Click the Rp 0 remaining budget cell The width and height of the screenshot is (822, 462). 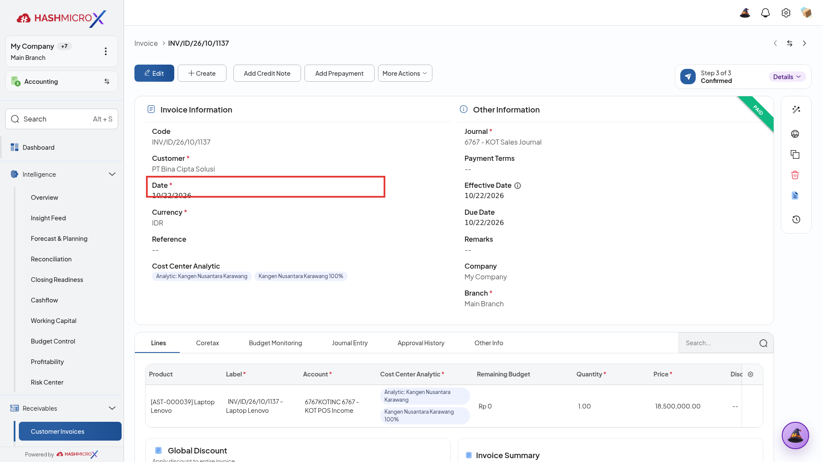[x=485, y=406]
